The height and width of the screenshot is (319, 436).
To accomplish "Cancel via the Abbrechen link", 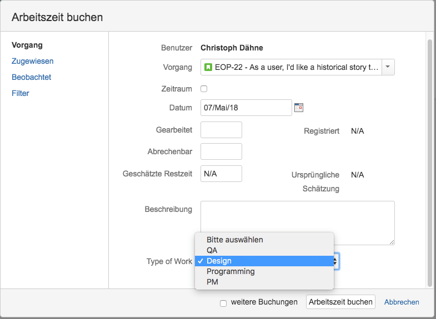I will click(x=402, y=302).
